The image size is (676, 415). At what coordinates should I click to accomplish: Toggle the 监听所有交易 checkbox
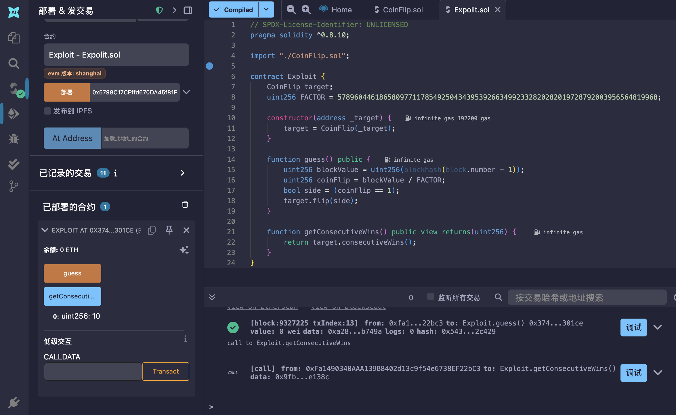click(431, 297)
